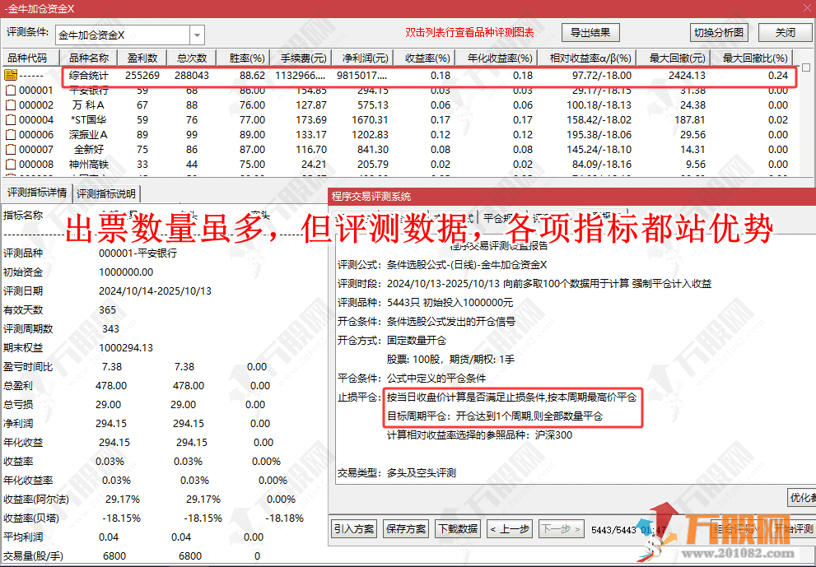Click the 综合统计 summary row icon
This screenshot has height=567, width=816.
pyautogui.click(x=11, y=76)
